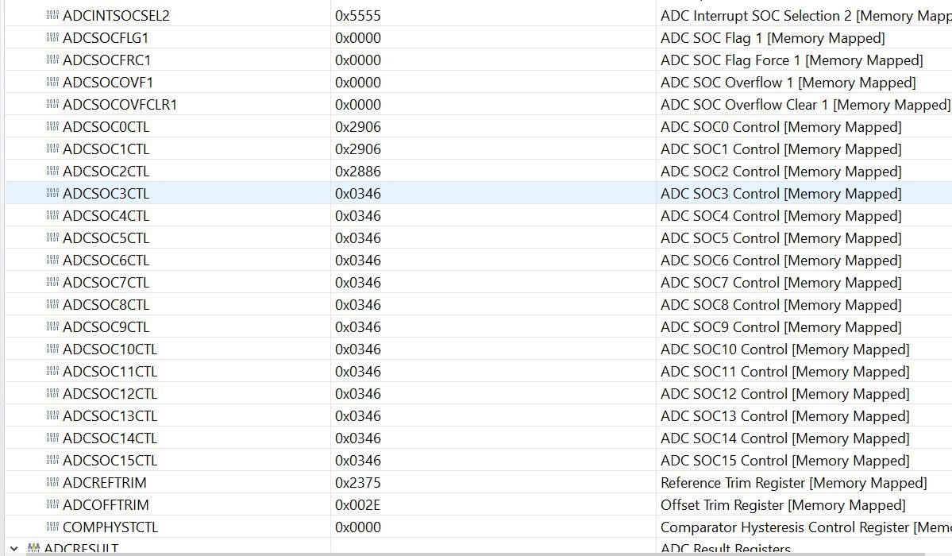Screen dimensions: 952x556
Task: Click the ADCSOC1CTL value 0x2906
Action: click(x=358, y=149)
